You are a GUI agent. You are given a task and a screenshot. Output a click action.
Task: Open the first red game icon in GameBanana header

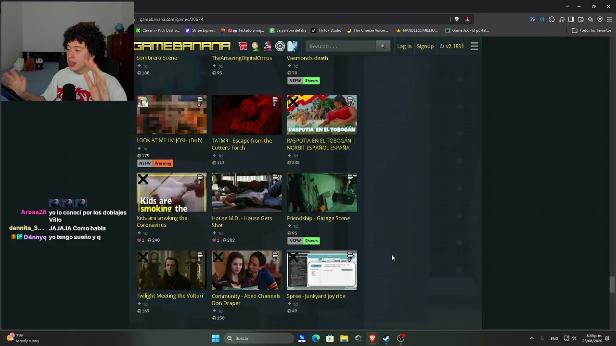[243, 46]
